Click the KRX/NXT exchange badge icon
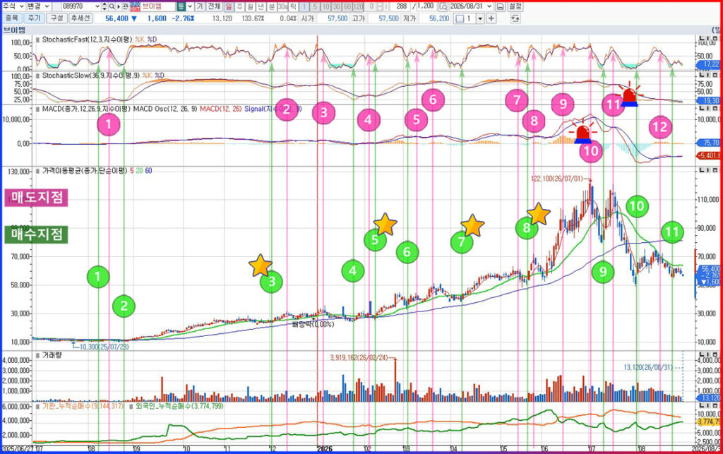Image resolution: width=723 pixels, height=454 pixels. [x=135, y=6]
